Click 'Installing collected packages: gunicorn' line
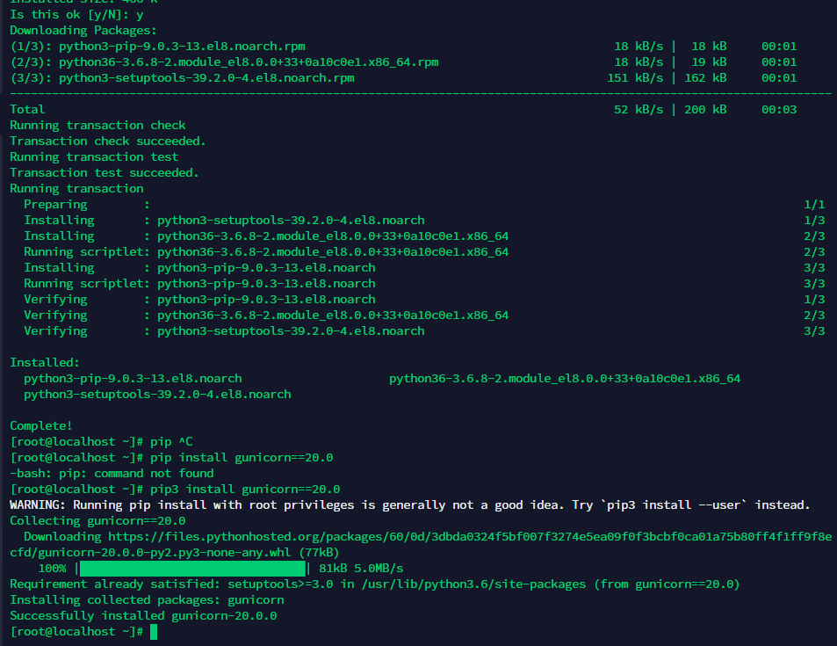The width and height of the screenshot is (837, 646). click(147, 600)
